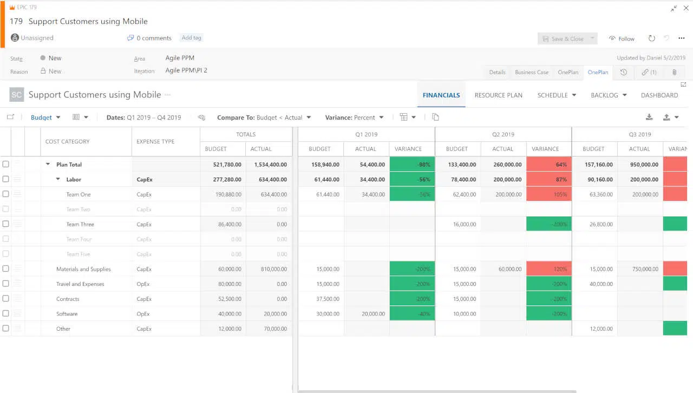Collapse the Labor cost category

pos(58,180)
